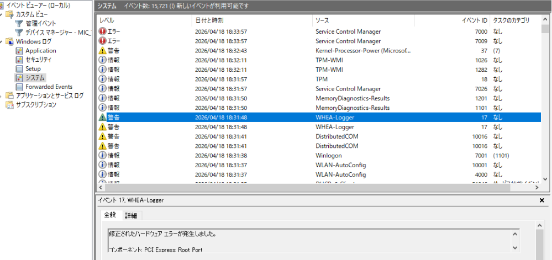Switch to the 詳細 tab
Viewport: 552px width, 260px height.
pyautogui.click(x=131, y=216)
